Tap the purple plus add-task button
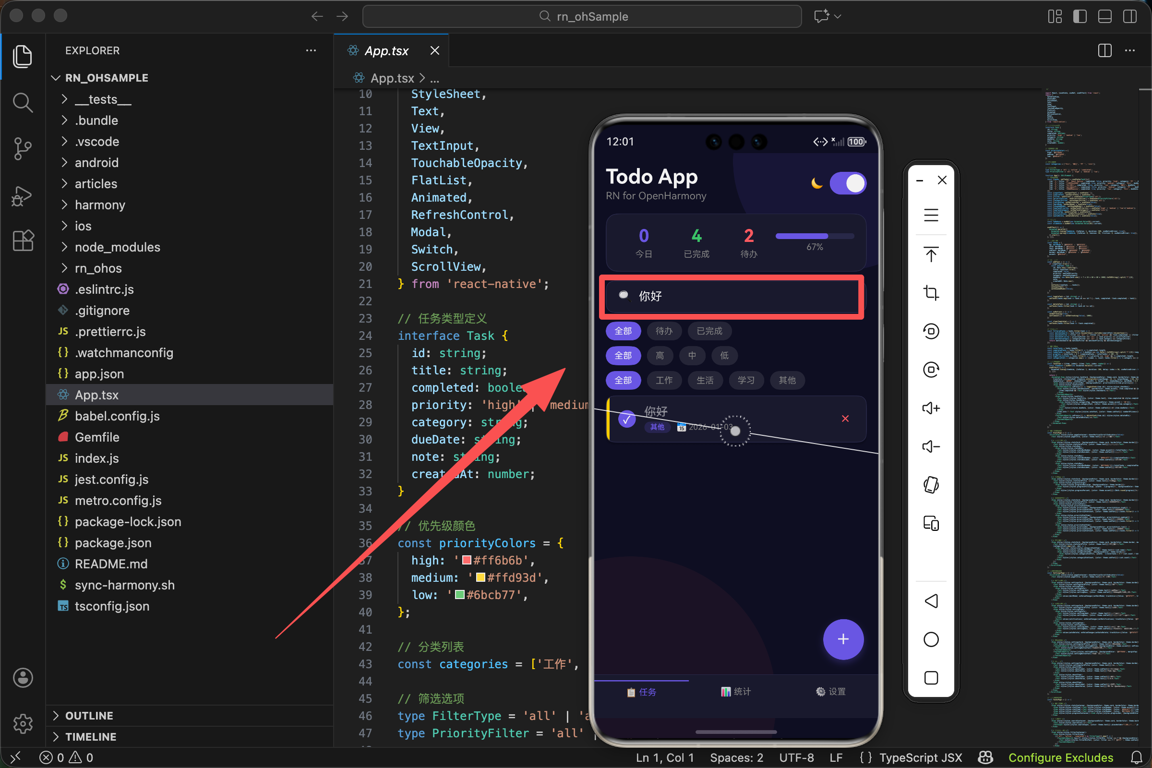This screenshot has height=768, width=1152. click(842, 639)
